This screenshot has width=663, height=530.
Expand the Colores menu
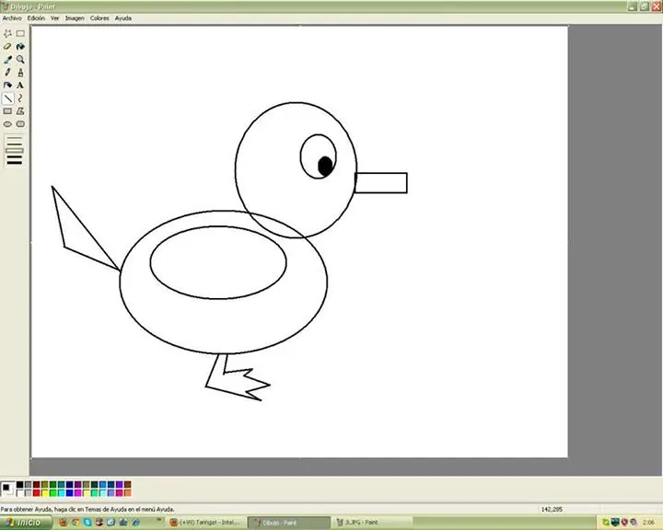[99, 17]
